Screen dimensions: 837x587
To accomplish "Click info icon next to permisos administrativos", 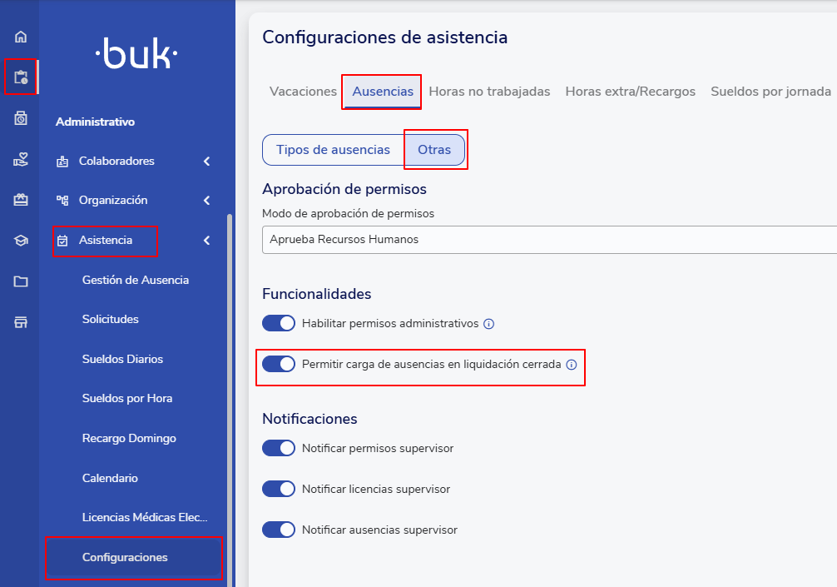I will (489, 323).
